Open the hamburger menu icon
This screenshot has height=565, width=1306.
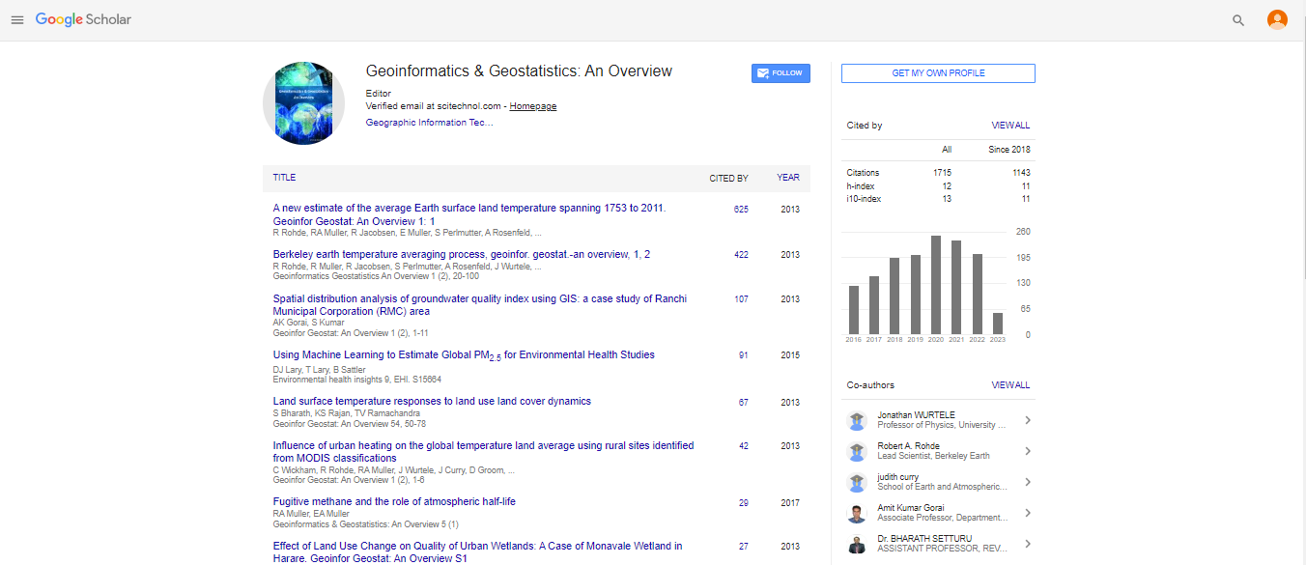pos(16,20)
